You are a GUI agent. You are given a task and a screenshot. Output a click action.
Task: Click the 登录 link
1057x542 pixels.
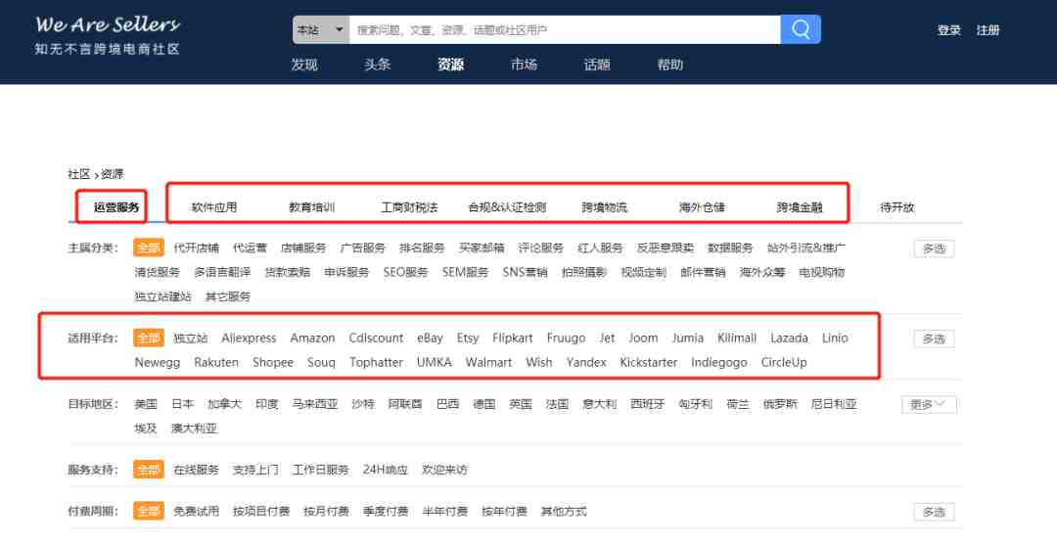(948, 30)
